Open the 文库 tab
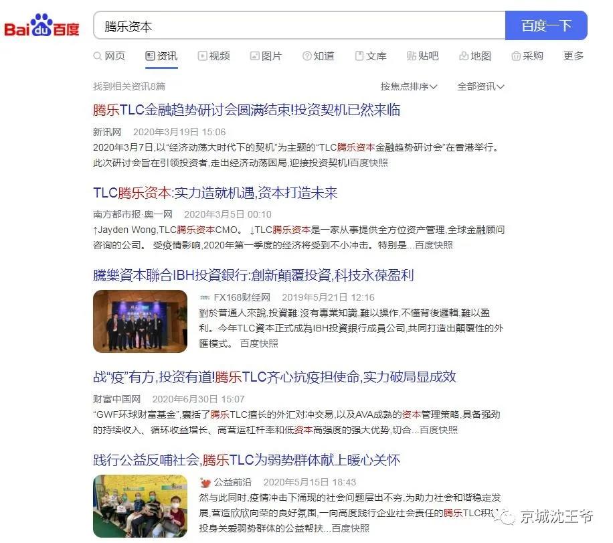Screen dimensions: 613x543 371,56
